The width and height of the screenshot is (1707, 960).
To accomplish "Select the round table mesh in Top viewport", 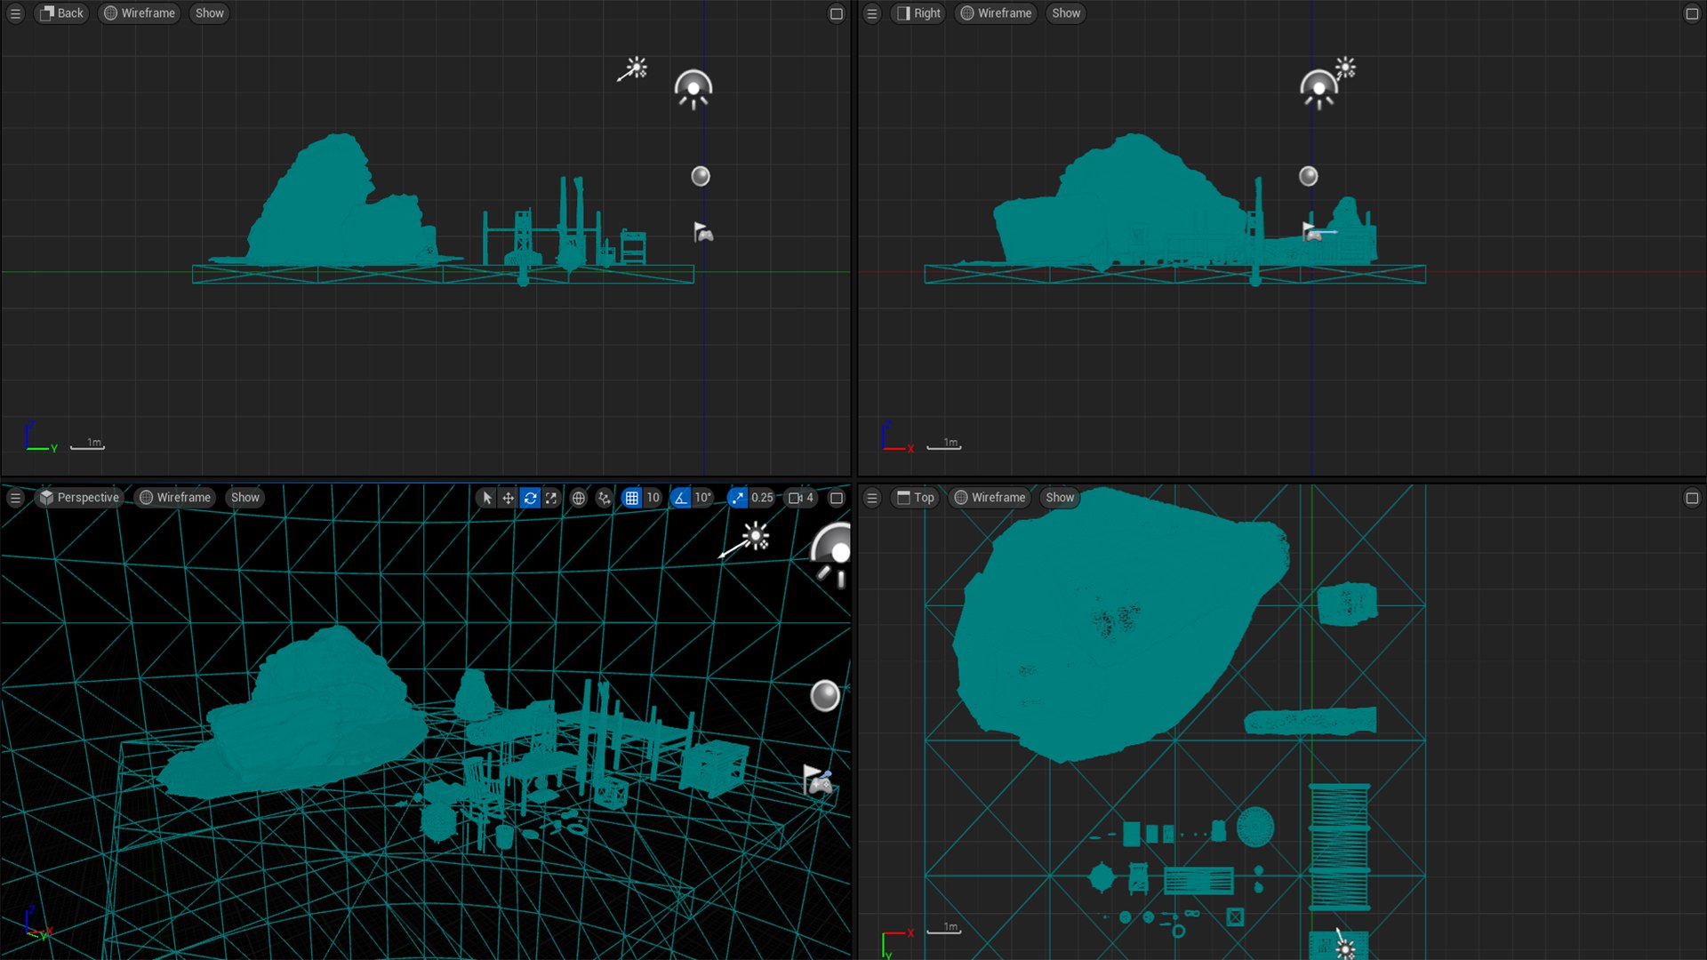I will pyautogui.click(x=1255, y=827).
